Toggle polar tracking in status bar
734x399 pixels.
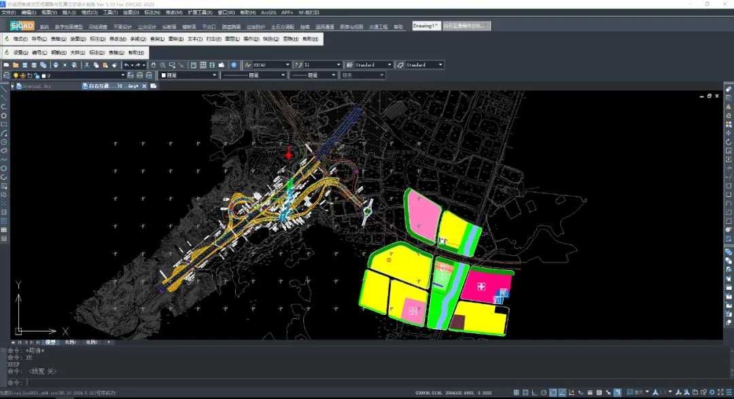(x=544, y=392)
